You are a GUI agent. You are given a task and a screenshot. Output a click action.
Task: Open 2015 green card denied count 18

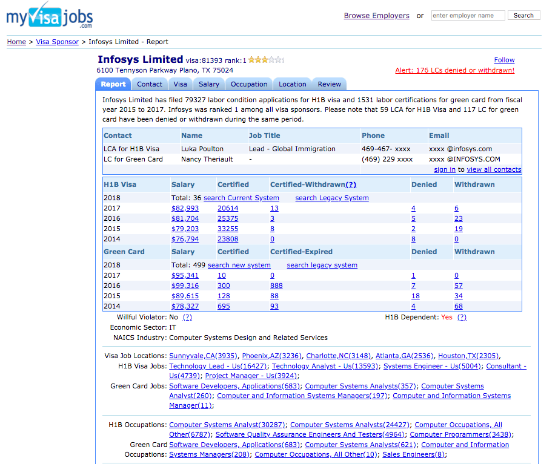point(416,296)
